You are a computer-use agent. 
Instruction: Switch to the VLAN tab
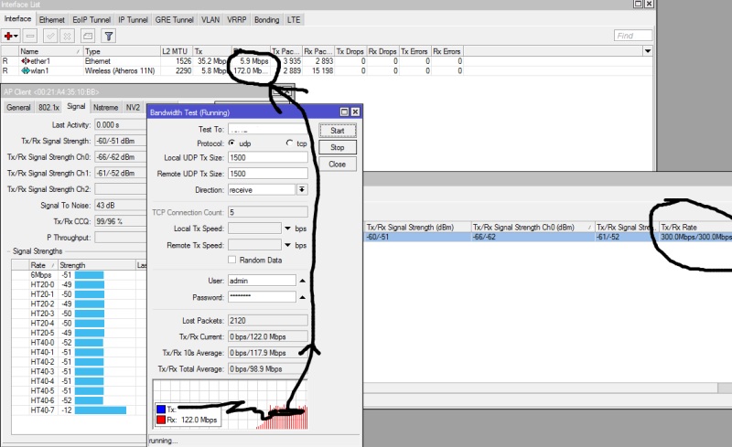210,19
